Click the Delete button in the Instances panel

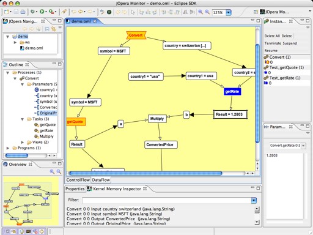coord(287,36)
